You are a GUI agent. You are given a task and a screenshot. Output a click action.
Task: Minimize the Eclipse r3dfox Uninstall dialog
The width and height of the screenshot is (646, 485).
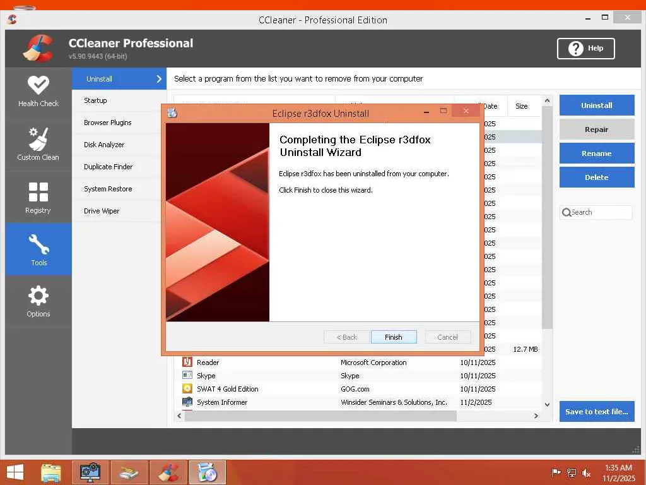(426, 111)
